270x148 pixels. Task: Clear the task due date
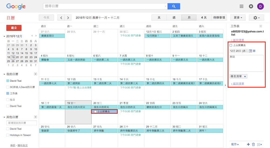tap(254, 51)
